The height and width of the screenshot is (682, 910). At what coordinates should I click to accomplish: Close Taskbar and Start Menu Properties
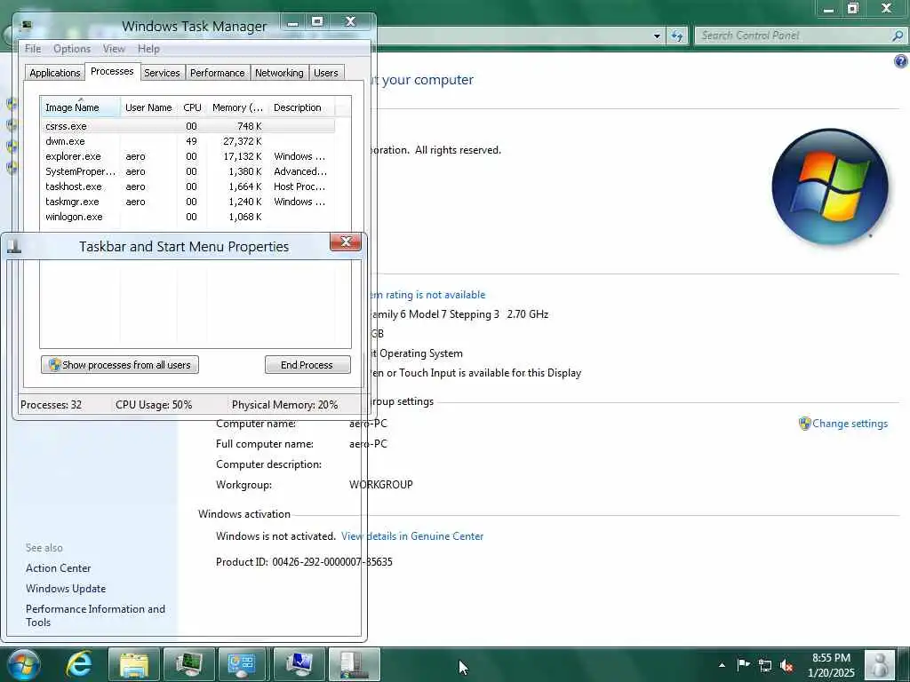pos(346,242)
